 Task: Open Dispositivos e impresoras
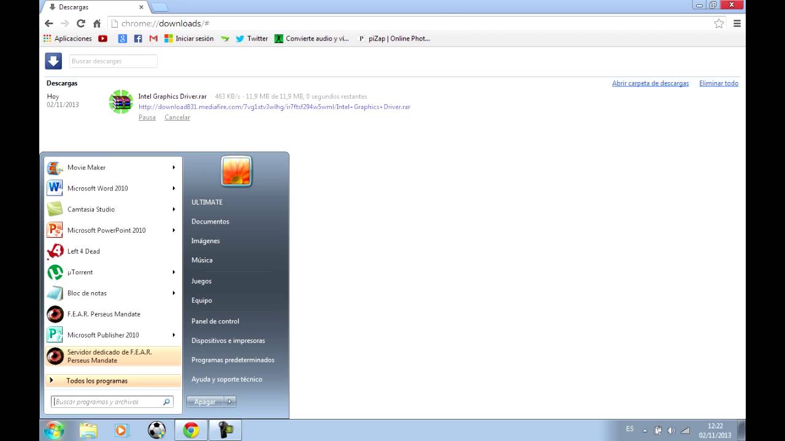pyautogui.click(x=228, y=341)
